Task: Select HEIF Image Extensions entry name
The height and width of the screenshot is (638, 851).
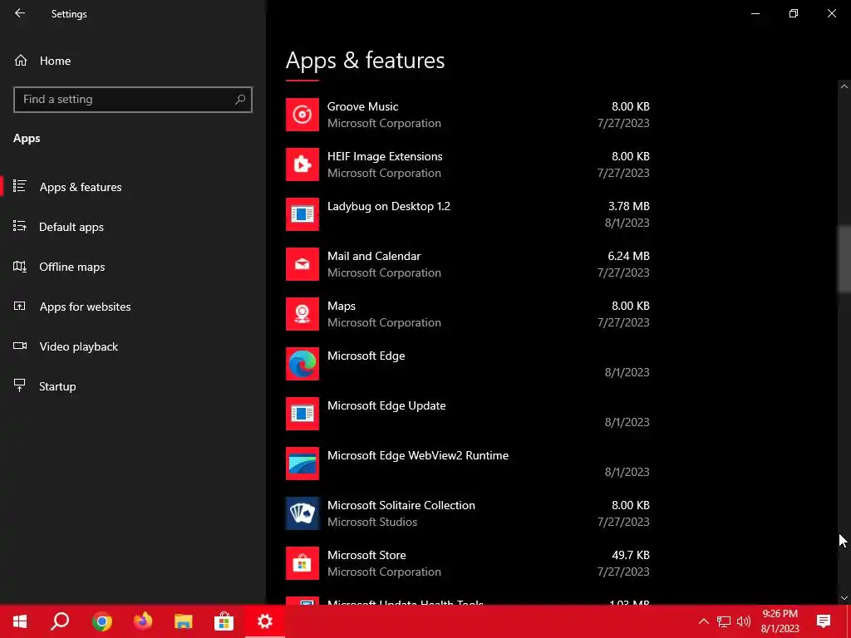Action: tap(385, 156)
